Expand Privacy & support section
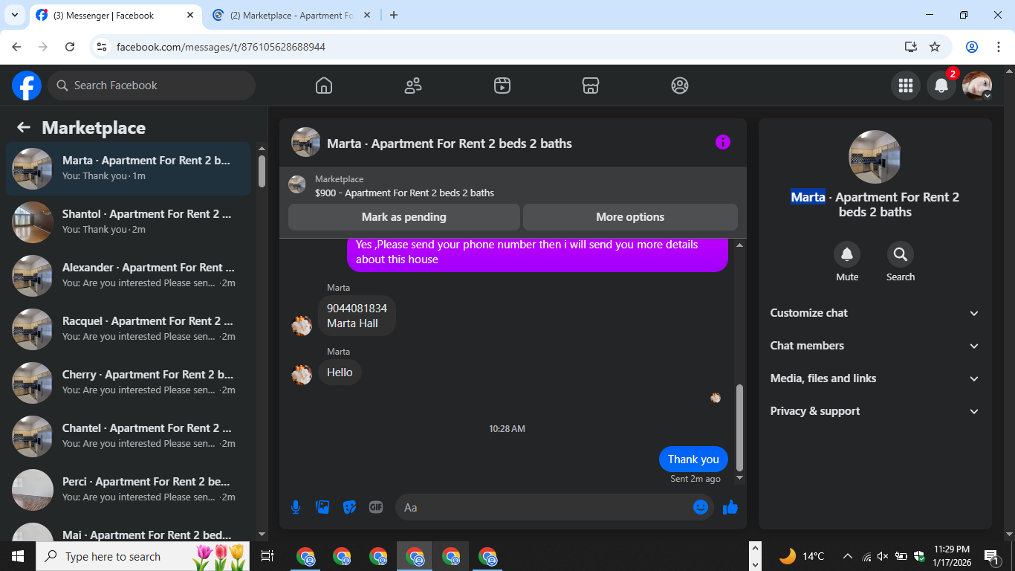1015x571 pixels. coord(875,411)
